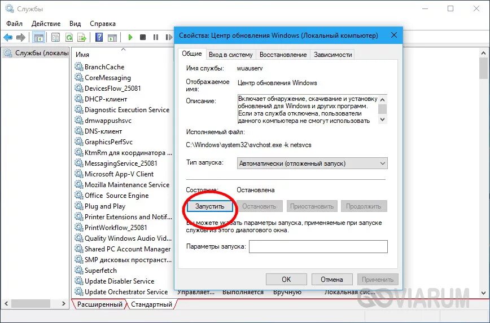This screenshot has width=490, height=323.
Task: Switch to the Расширенный view tab
Action: tap(100, 304)
